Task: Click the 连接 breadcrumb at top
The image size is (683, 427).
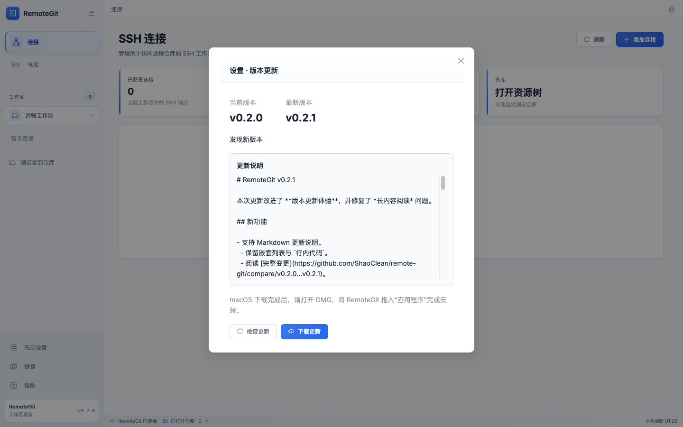Action: click(x=117, y=9)
